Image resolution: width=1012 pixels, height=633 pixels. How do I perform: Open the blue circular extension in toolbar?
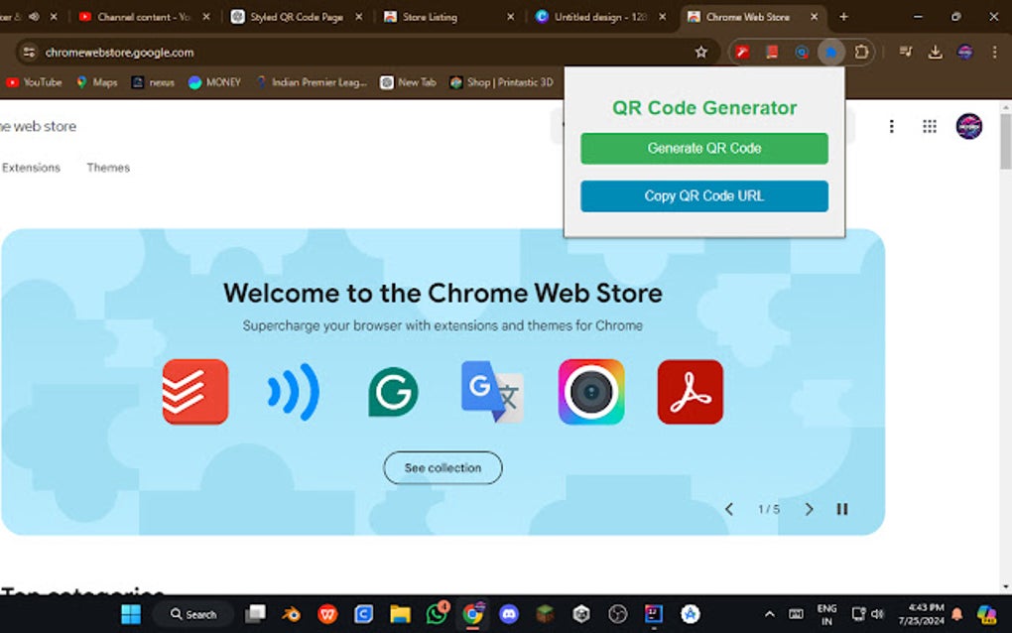tap(802, 53)
